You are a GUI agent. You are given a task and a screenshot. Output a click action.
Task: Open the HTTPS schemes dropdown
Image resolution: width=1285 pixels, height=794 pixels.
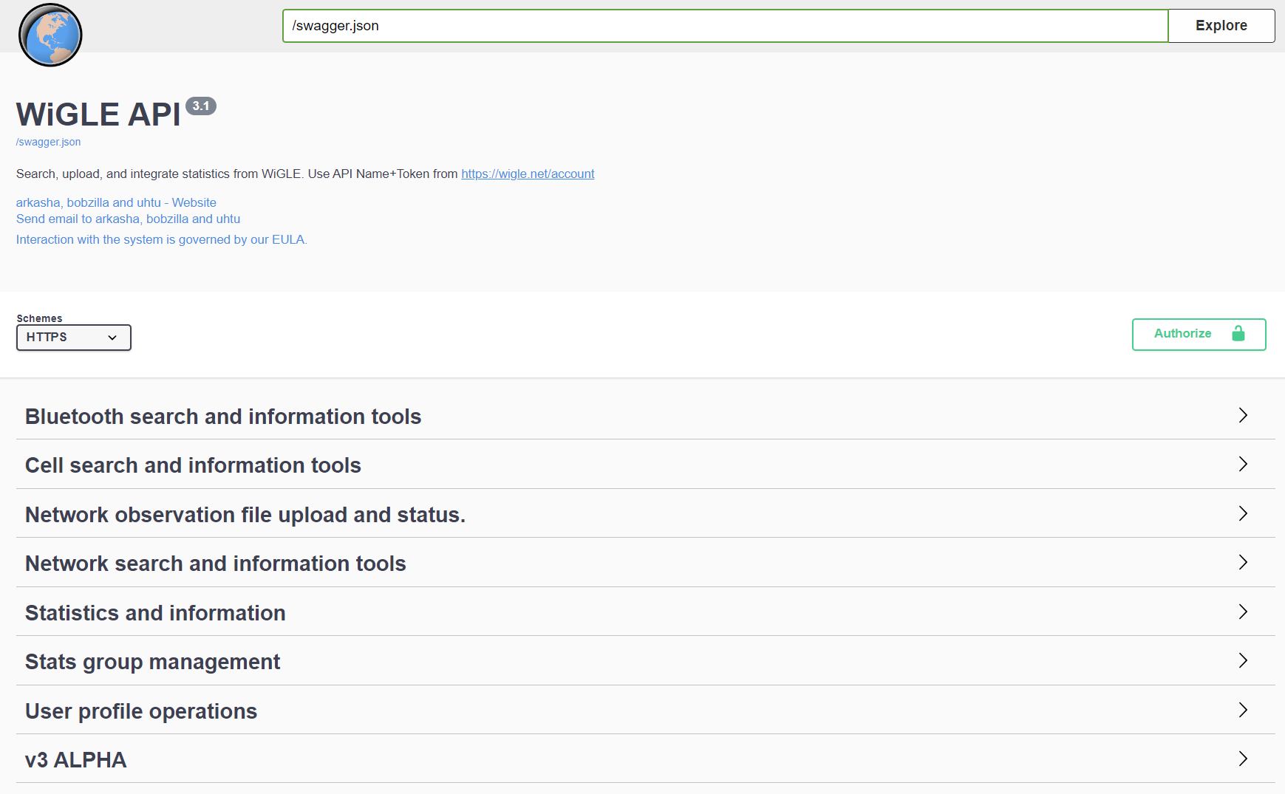point(74,338)
